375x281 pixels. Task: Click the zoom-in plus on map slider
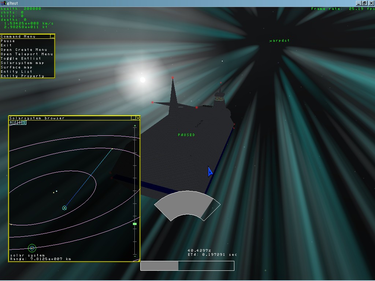click(x=135, y=125)
